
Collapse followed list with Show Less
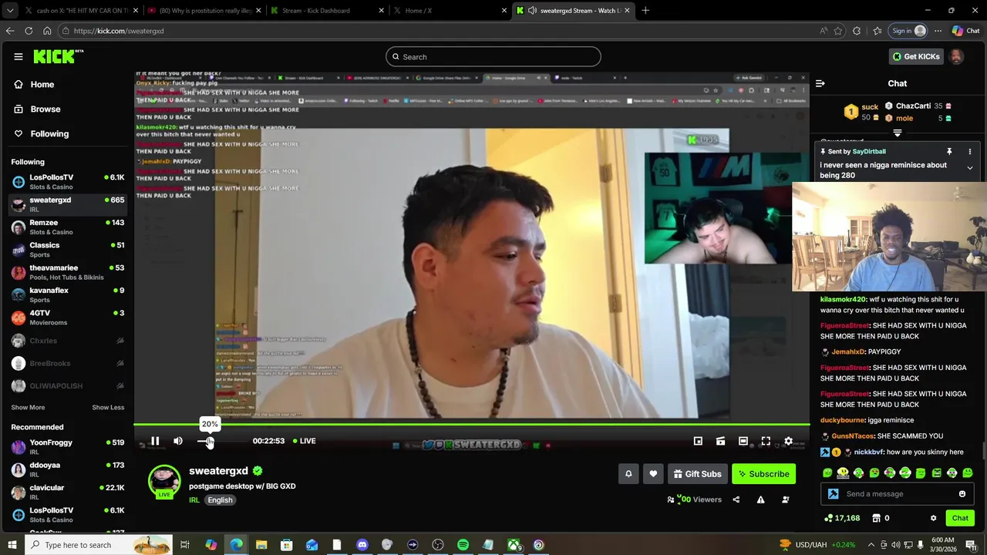108,407
